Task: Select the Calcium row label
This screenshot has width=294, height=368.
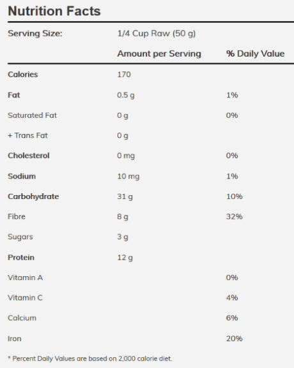Action: coord(22,318)
